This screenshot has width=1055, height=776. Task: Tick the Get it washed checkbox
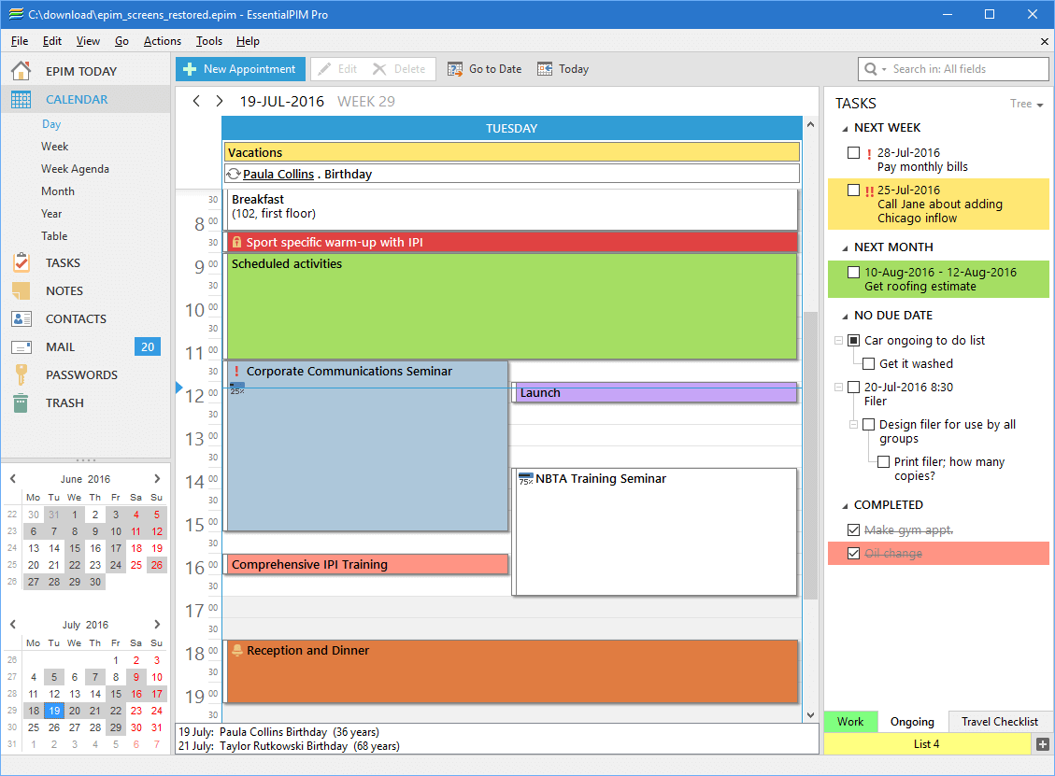[868, 364]
